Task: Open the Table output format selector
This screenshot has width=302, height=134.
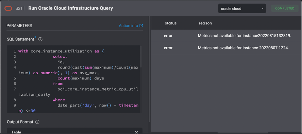Action: pos(75,131)
